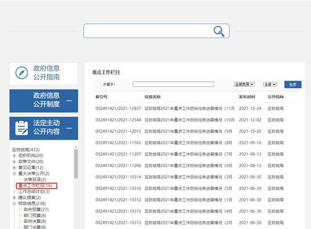This screenshot has width=311, height=229.
Task: Open the (7月 progress report link
Action: click(189, 154)
